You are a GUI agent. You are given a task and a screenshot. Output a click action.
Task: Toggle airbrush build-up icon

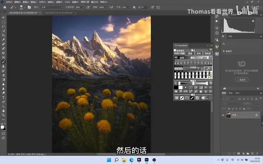111,8
